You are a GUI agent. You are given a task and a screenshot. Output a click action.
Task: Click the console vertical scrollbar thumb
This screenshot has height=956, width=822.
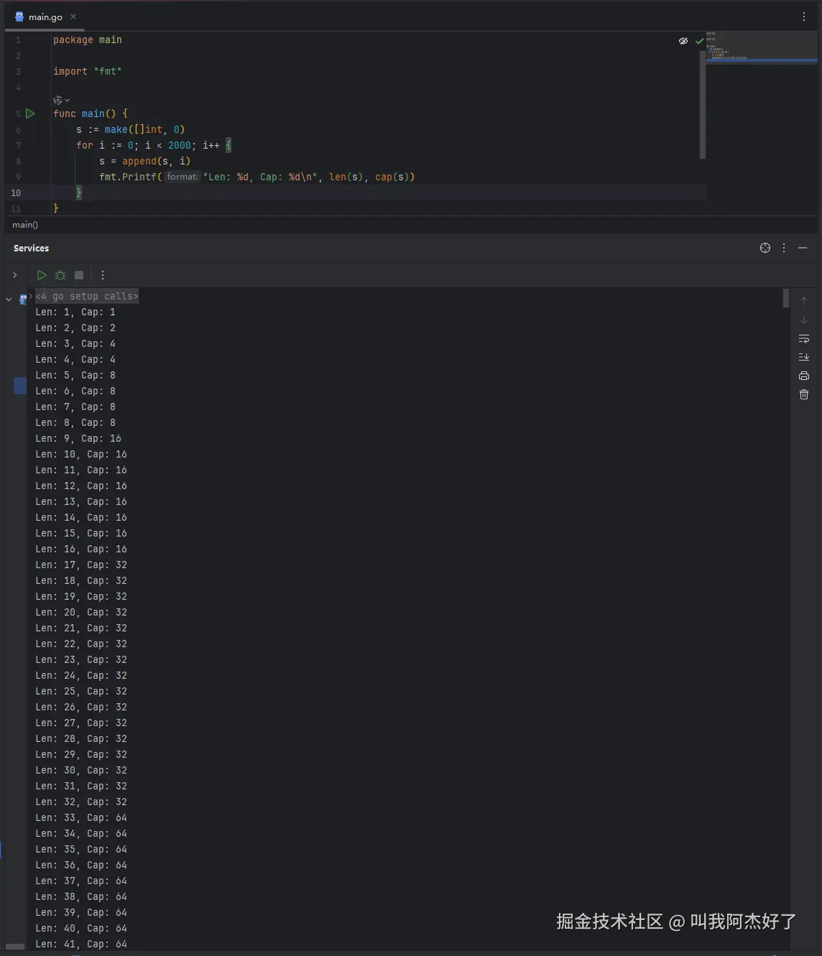point(786,298)
